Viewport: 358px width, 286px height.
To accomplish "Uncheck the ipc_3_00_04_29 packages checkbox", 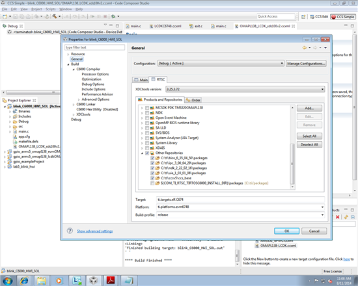I will pyautogui.click(x=152, y=163).
